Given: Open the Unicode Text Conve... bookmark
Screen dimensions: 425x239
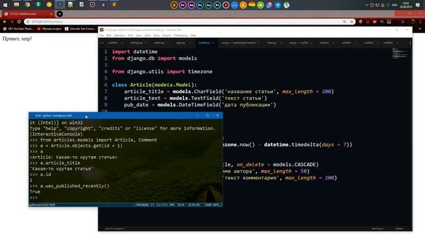Looking at the screenshot, I should click(80, 29).
